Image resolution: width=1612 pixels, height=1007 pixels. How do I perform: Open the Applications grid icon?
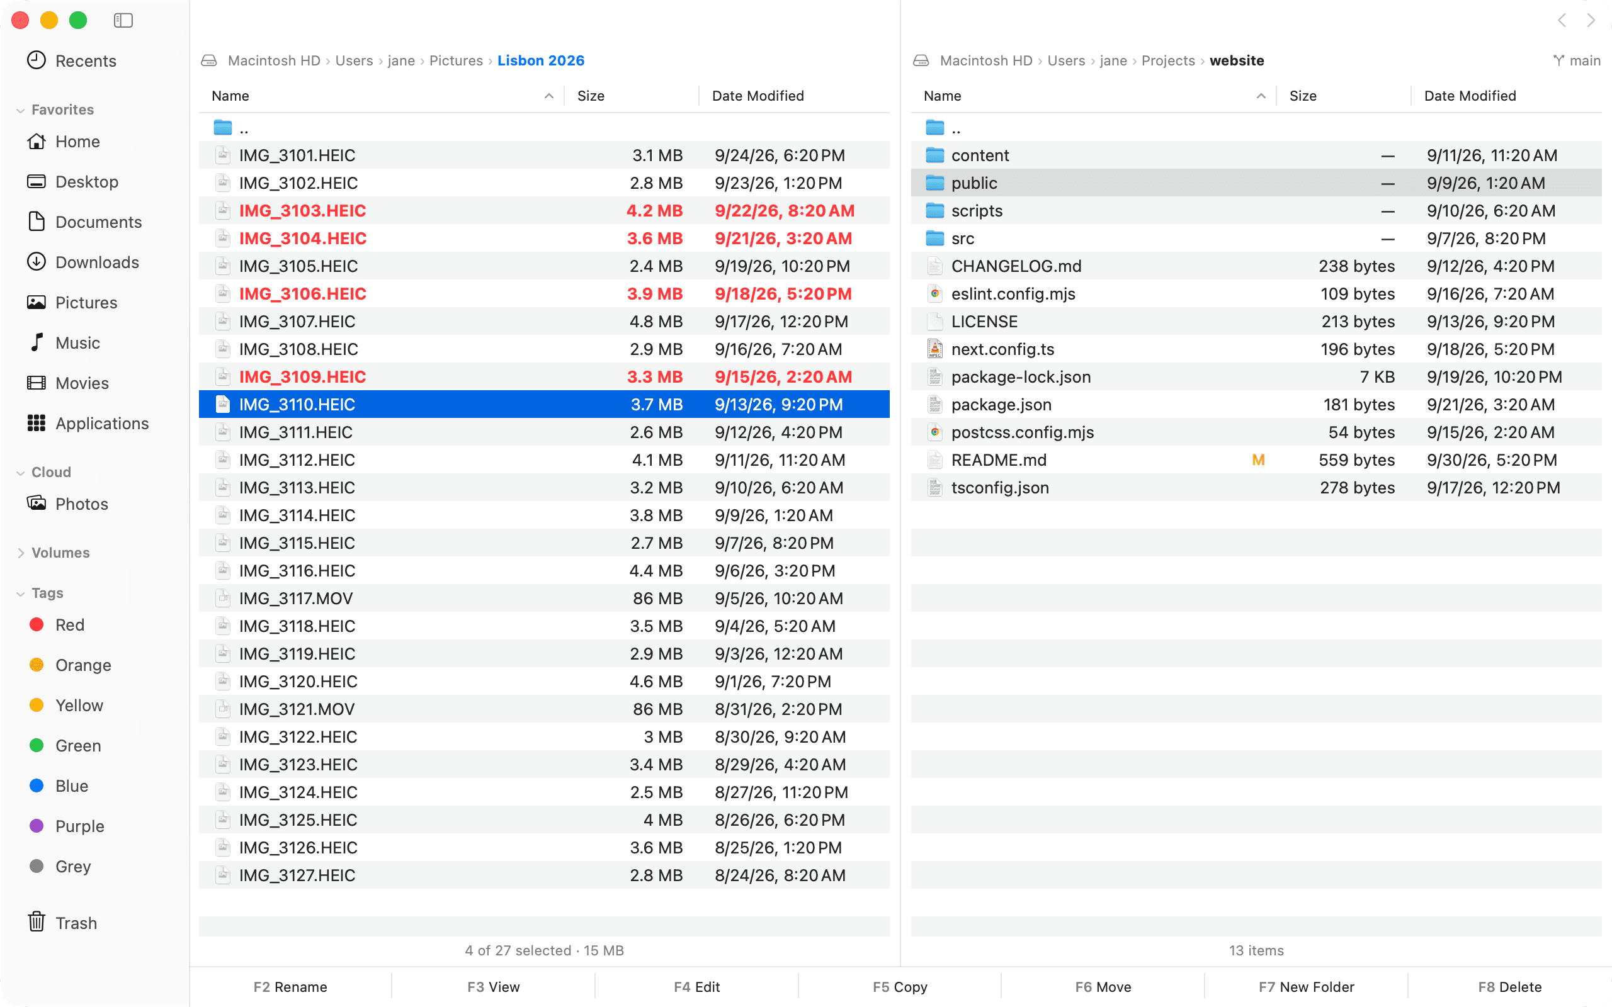click(37, 423)
